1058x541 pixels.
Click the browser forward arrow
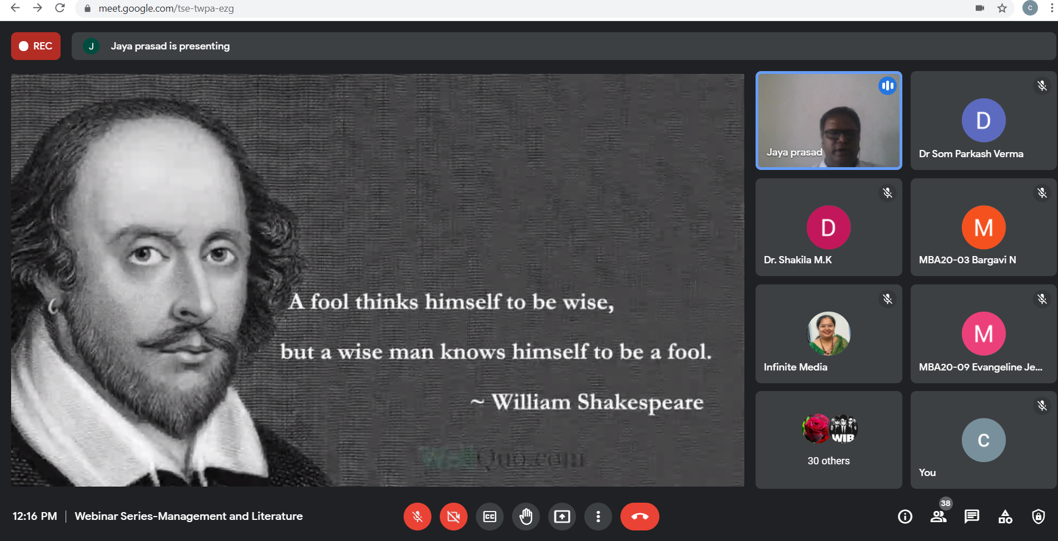[x=37, y=8]
